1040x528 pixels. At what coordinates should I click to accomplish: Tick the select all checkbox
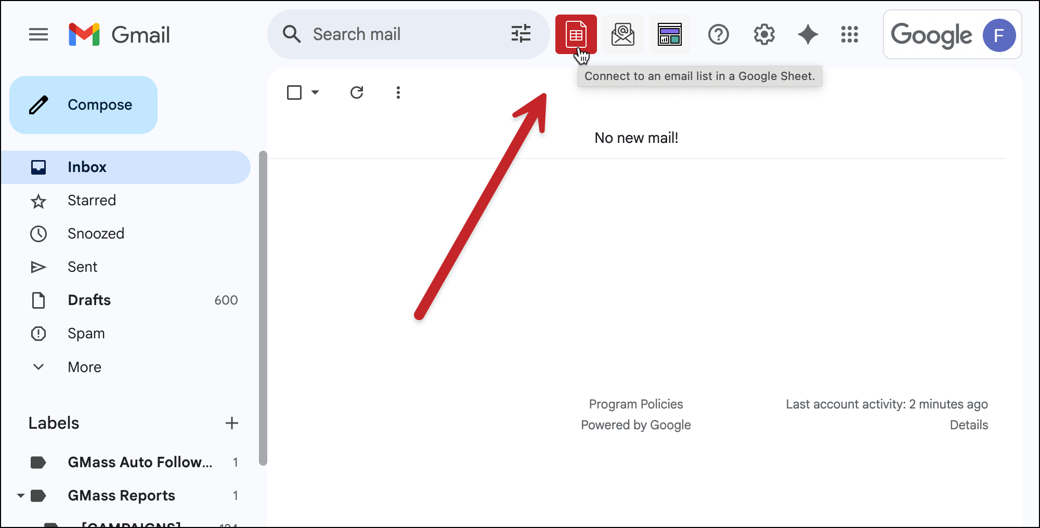coord(294,93)
